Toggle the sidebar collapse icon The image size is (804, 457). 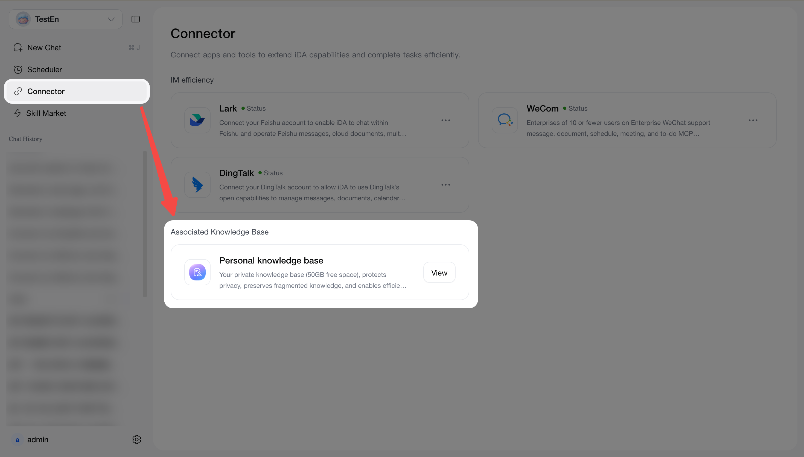[135, 19]
